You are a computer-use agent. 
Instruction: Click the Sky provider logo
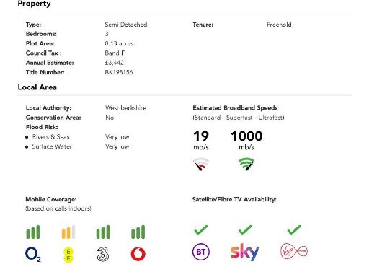[x=245, y=252]
